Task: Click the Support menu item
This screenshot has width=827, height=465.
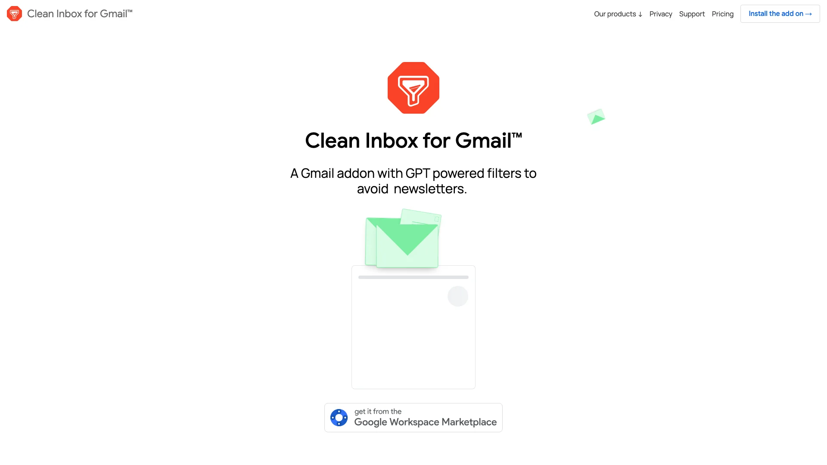Action: click(x=692, y=14)
